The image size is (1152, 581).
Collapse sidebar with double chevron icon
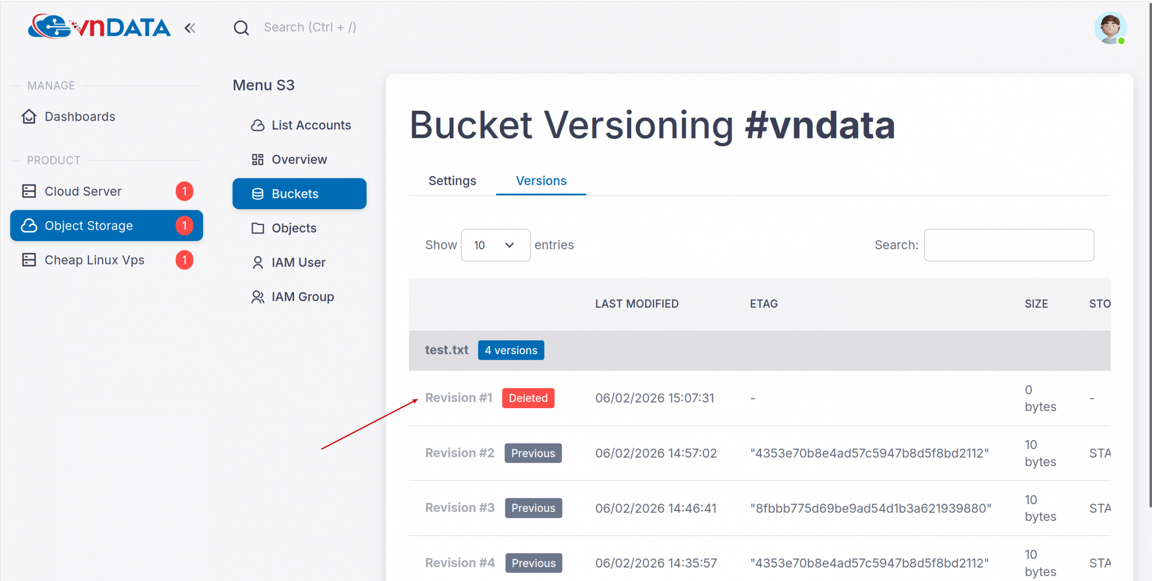click(x=190, y=28)
